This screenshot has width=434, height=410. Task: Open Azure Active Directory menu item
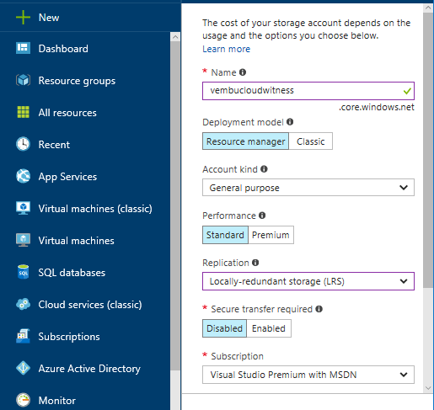coord(89,369)
